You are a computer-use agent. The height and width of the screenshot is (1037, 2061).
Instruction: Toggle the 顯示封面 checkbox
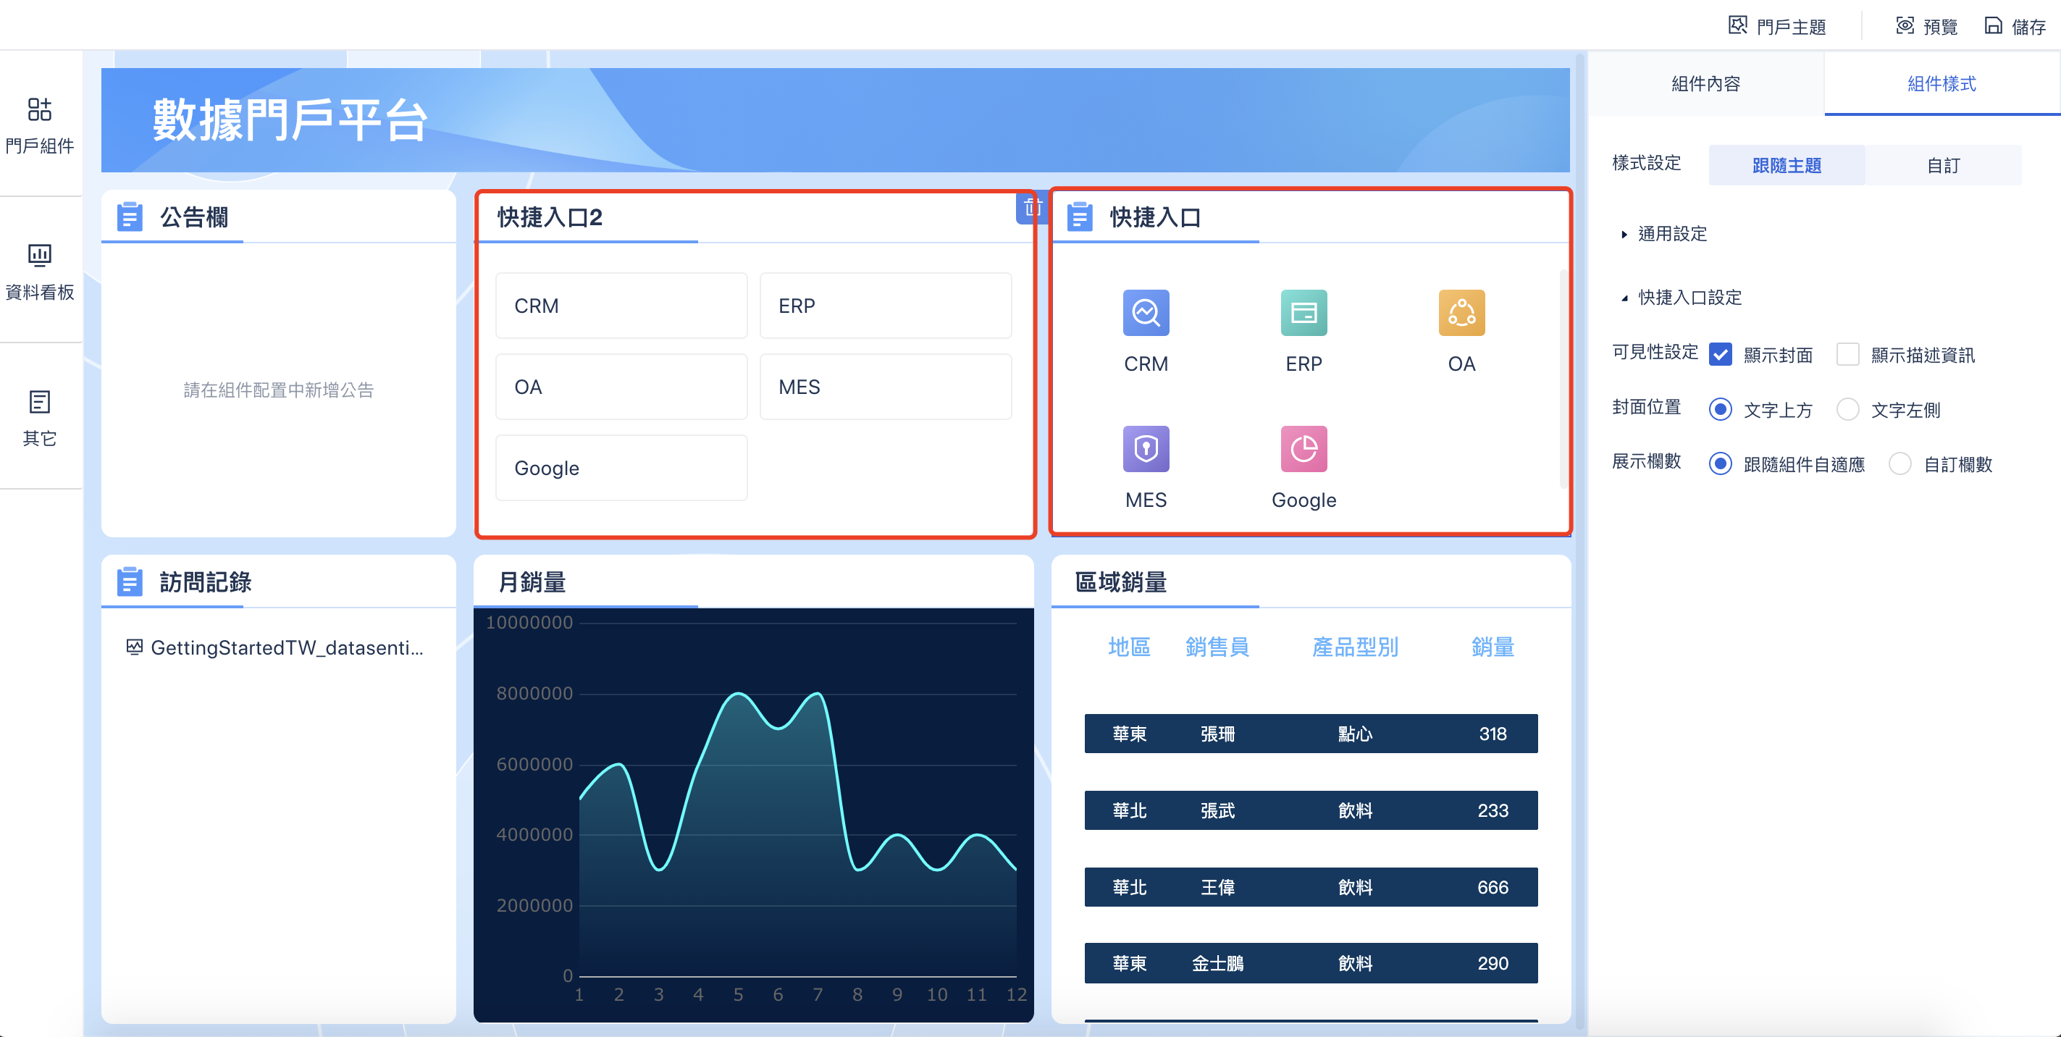pyautogui.click(x=1720, y=354)
